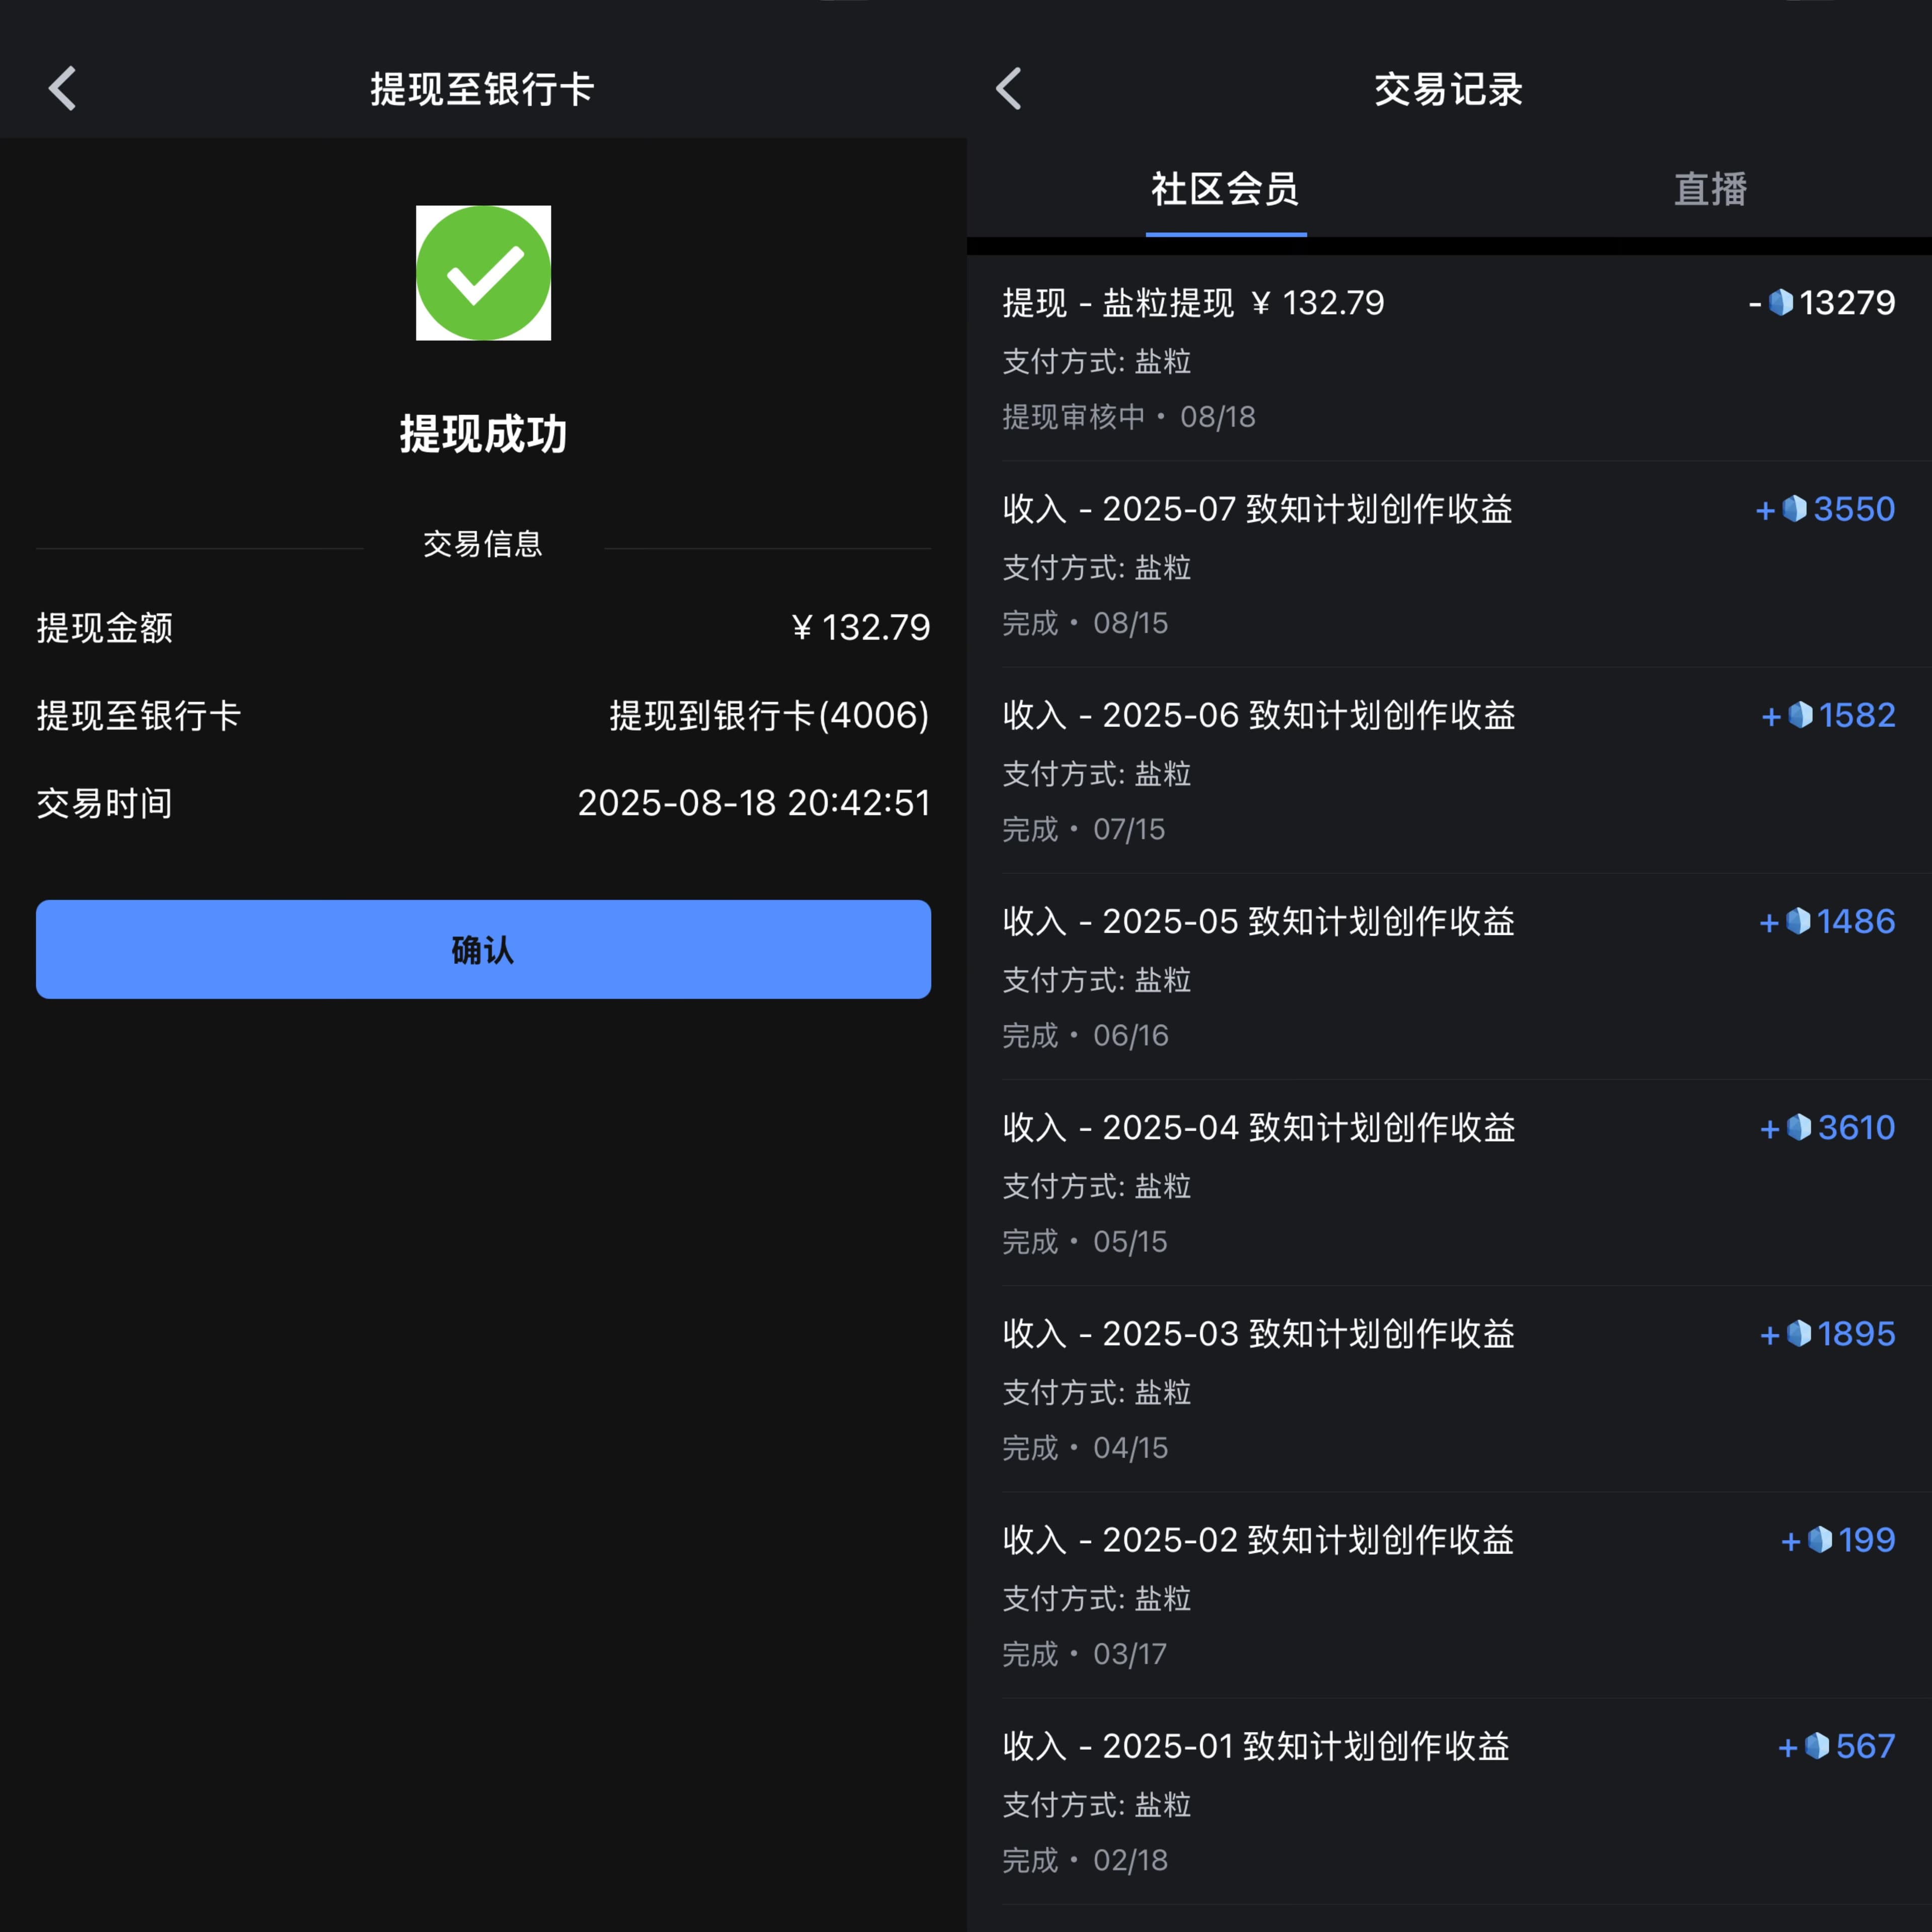Switch to the 直播 tab

tap(1710, 189)
